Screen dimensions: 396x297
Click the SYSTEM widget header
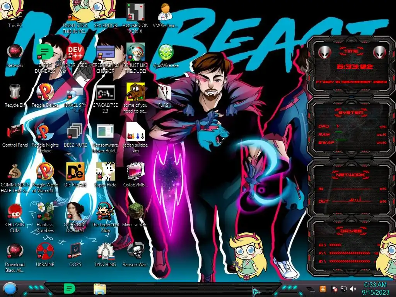click(x=351, y=113)
